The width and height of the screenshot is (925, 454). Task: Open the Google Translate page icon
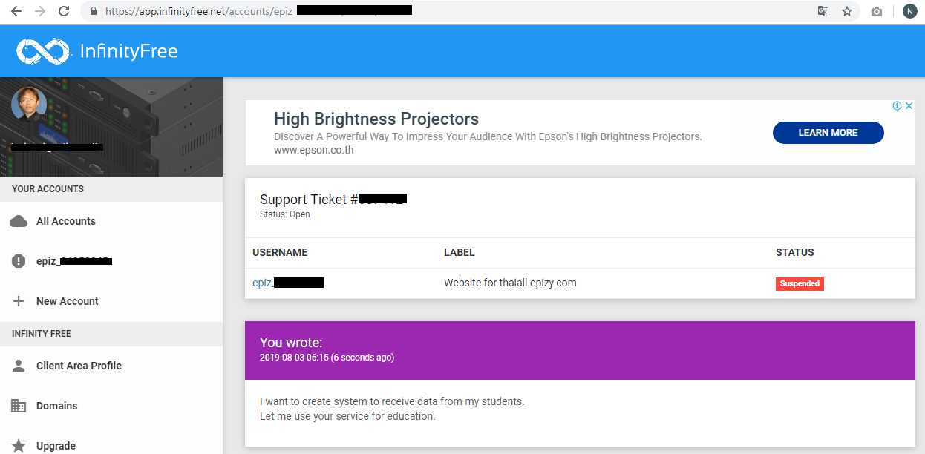click(x=823, y=11)
